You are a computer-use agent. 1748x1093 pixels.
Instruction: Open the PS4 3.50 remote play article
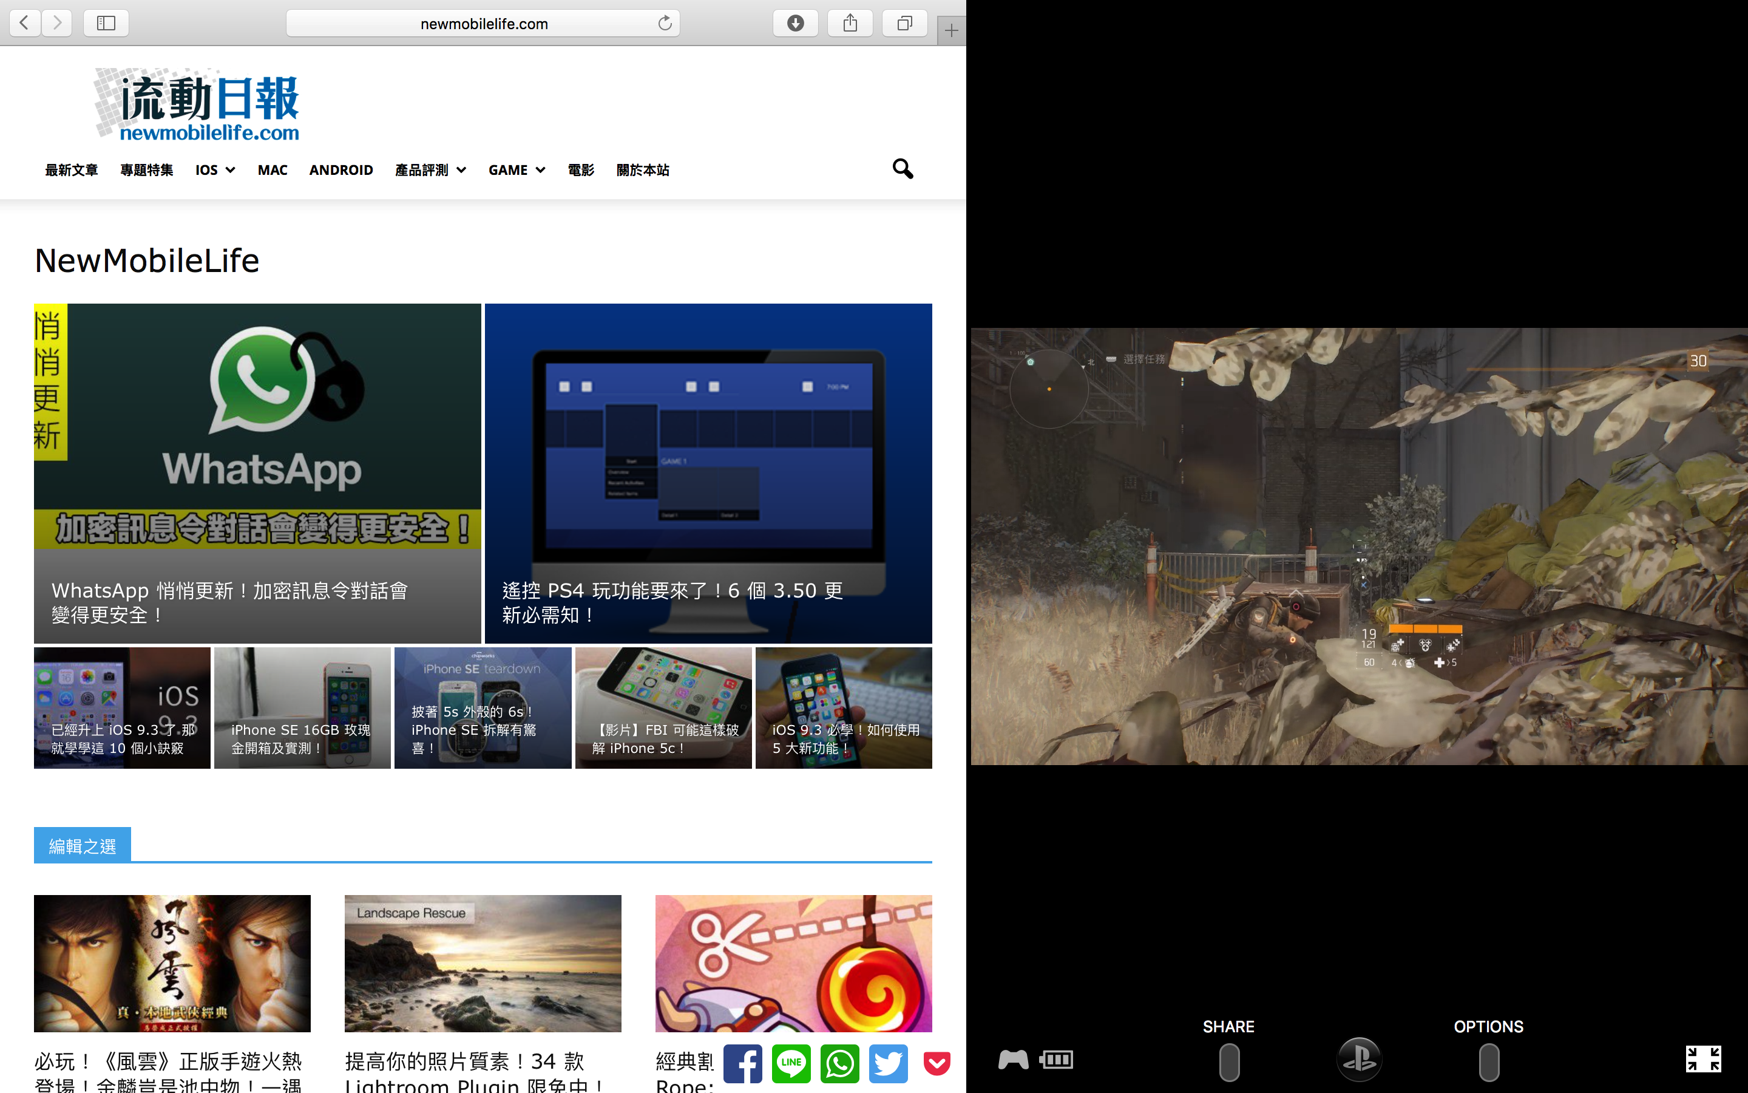(x=708, y=474)
